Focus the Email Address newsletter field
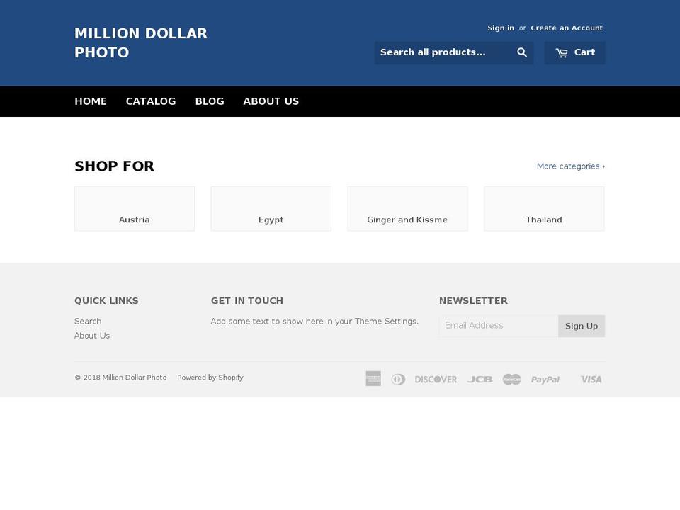680x510 pixels. point(499,326)
